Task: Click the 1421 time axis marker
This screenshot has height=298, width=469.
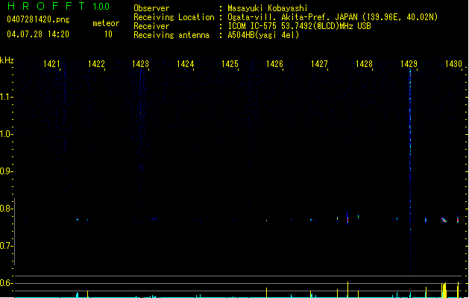Action: click(x=51, y=64)
